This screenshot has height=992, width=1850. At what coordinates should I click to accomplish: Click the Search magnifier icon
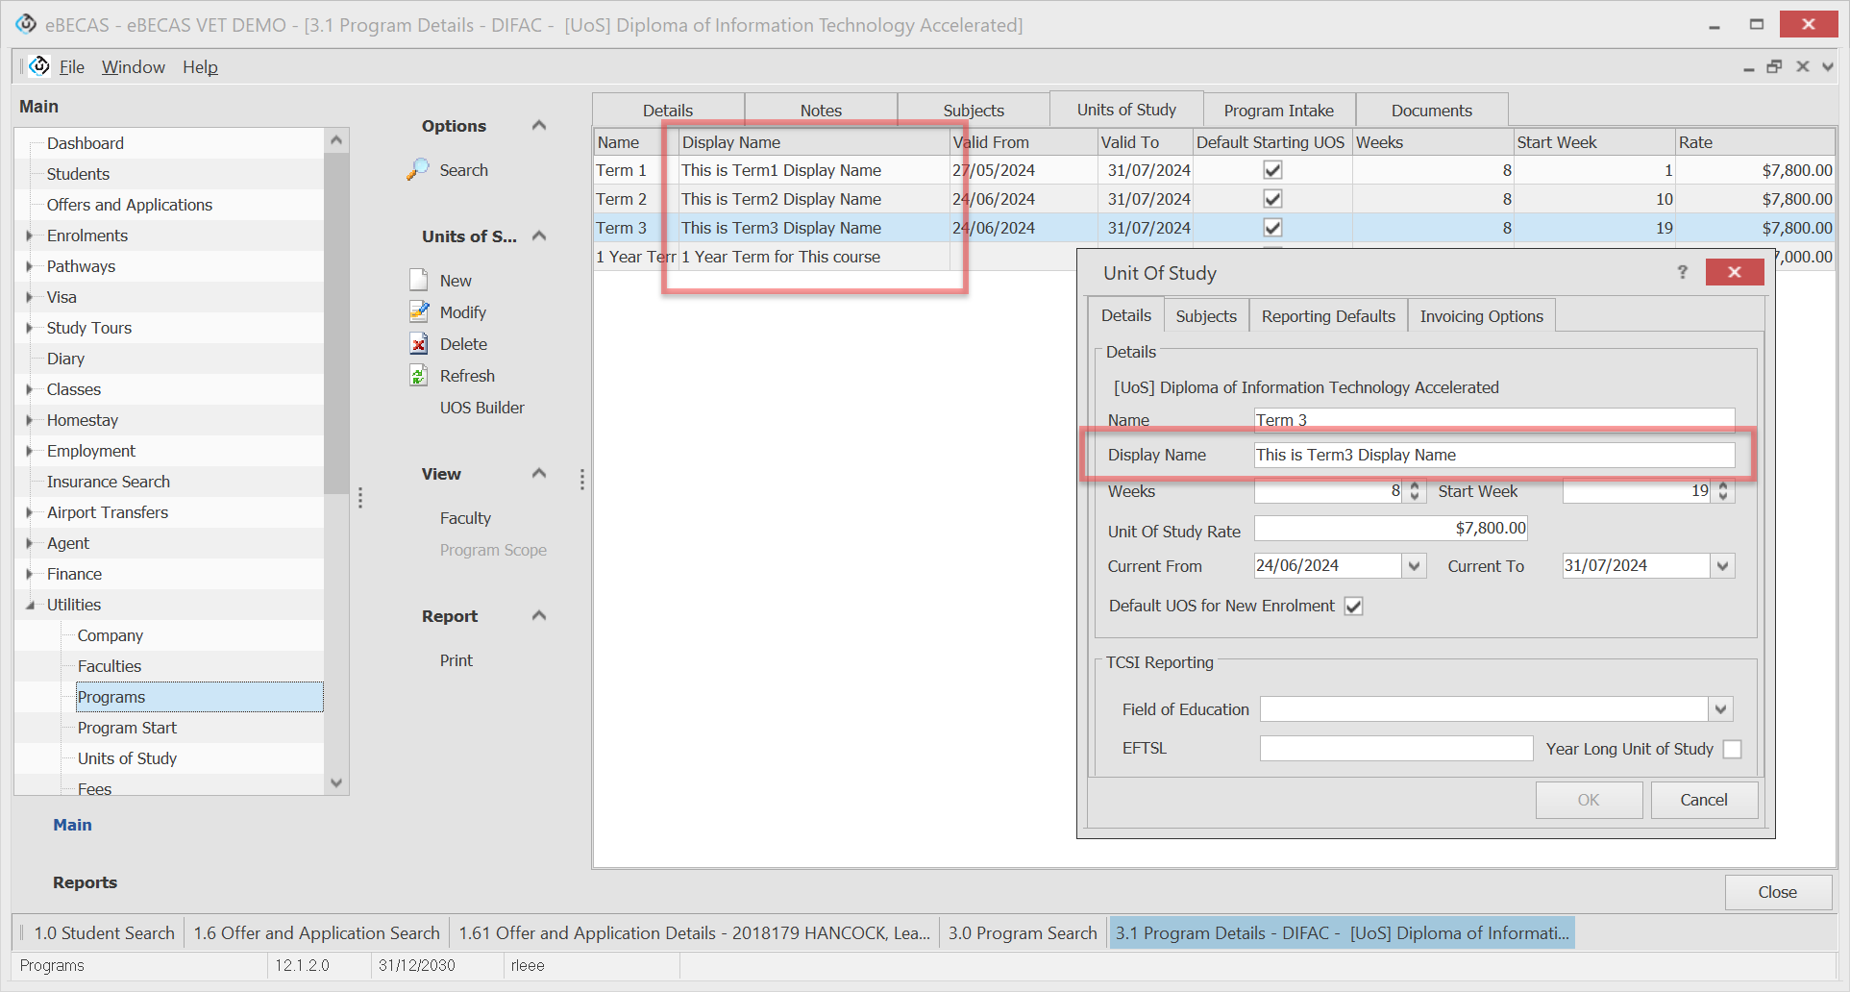(x=418, y=169)
